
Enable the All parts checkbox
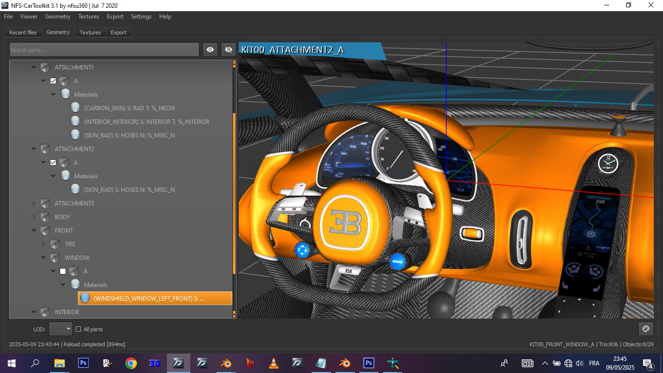click(x=78, y=329)
